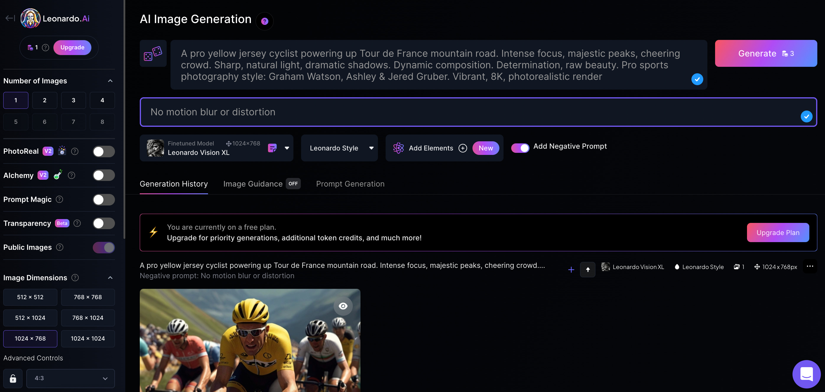Collapse the sidebar with the back arrow
The width and height of the screenshot is (825, 392).
pos(10,18)
